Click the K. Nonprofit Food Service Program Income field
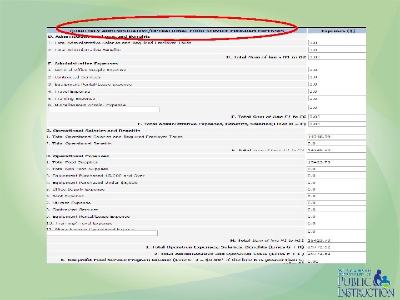Image resolution: width=400 pixels, height=300 pixels. point(336,261)
